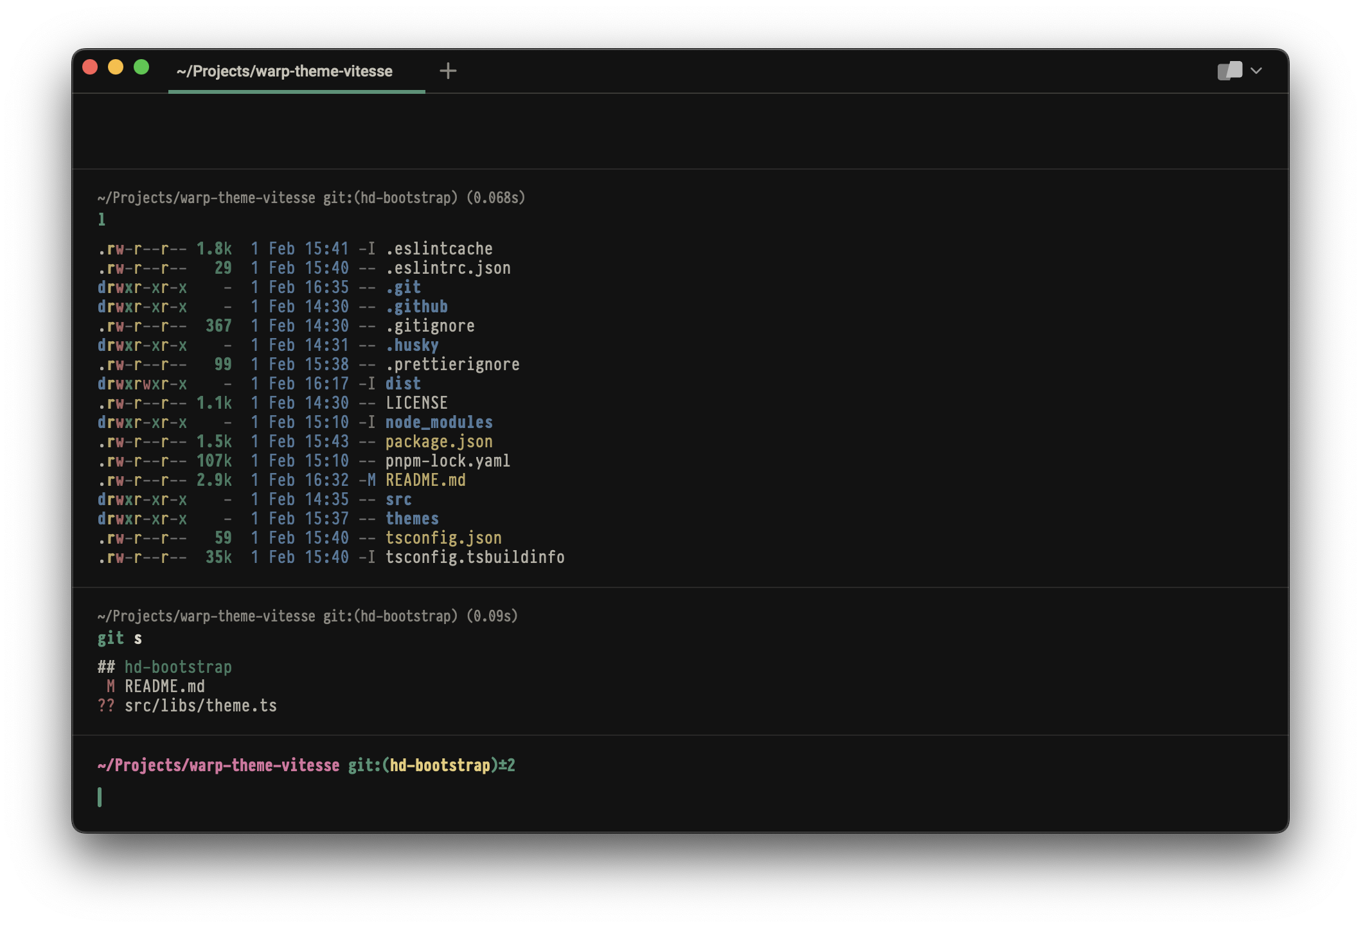
Task: Open a new tab with plus icon
Action: [448, 71]
